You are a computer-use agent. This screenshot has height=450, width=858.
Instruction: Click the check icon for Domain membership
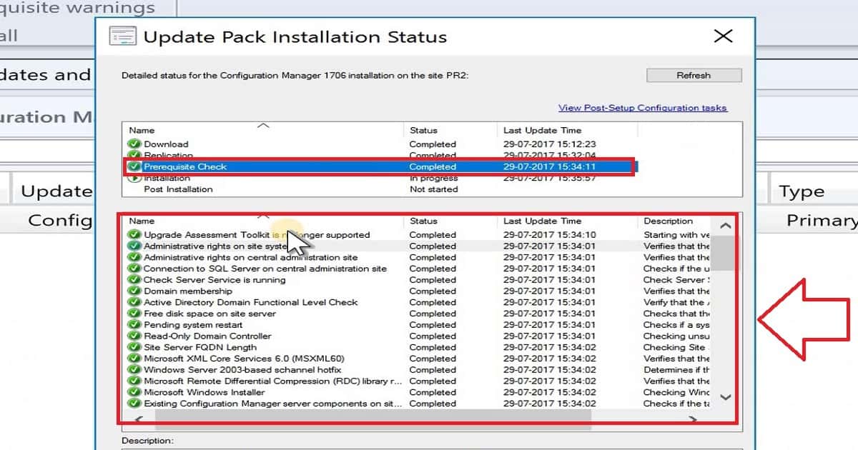coord(134,291)
